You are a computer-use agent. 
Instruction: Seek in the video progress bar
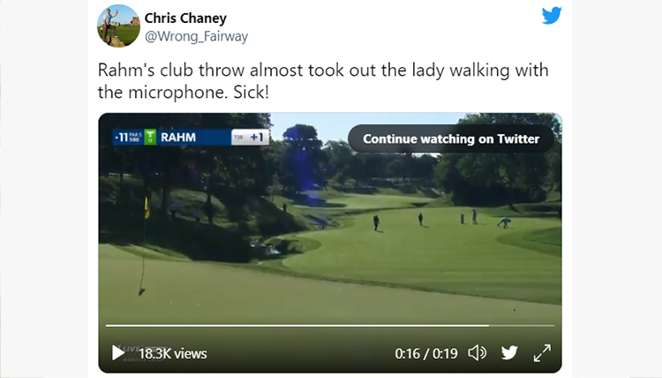point(330,325)
